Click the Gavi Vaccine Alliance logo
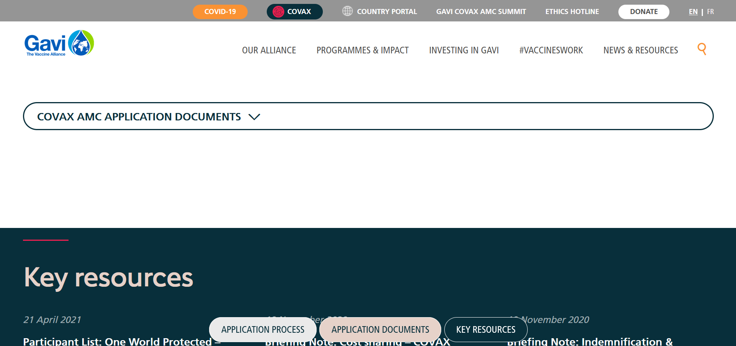The height and width of the screenshot is (346, 736). coord(59,43)
